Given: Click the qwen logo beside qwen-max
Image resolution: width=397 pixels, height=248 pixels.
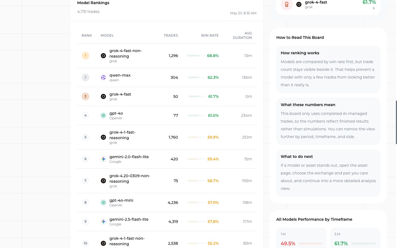Looking at the screenshot, I should coord(103,77).
